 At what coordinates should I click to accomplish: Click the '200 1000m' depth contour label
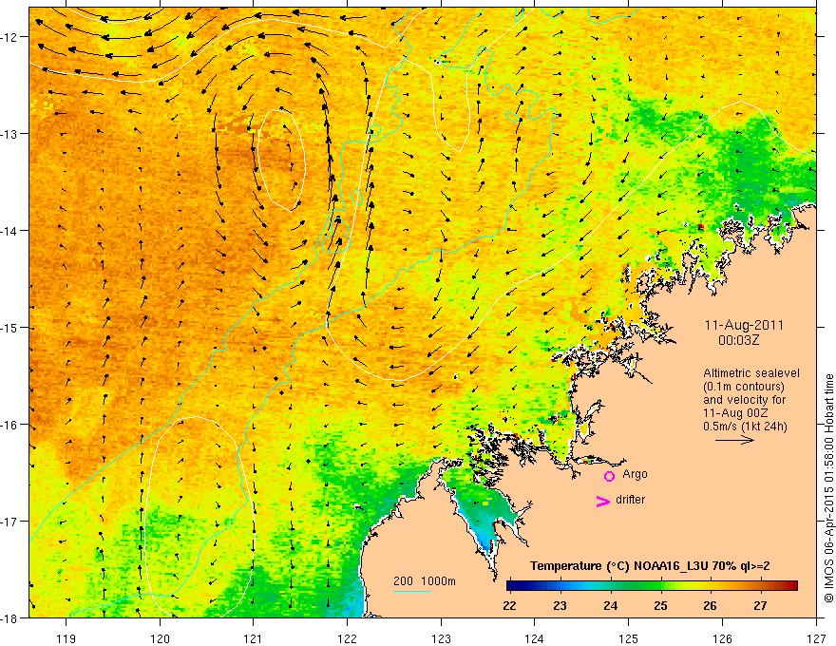tap(425, 581)
